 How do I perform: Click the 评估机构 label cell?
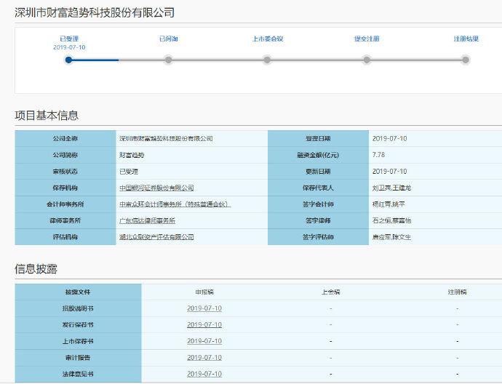tap(65, 237)
